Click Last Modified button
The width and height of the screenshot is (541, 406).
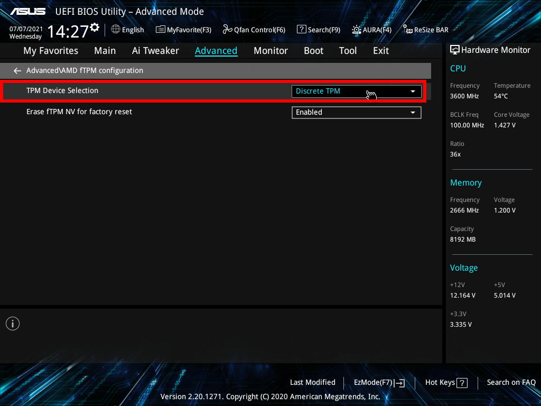(313, 383)
